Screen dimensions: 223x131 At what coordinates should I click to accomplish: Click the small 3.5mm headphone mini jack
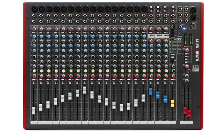point(190,29)
